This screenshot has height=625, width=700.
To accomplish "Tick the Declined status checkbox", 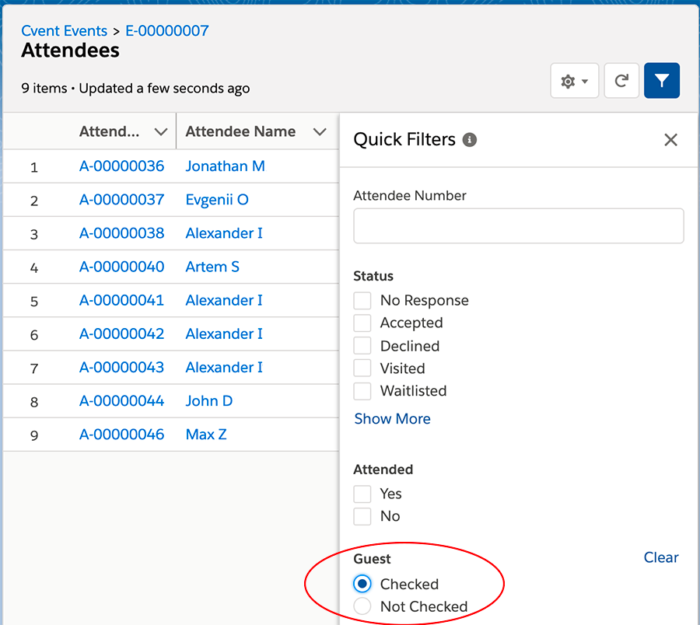I will tap(362, 346).
